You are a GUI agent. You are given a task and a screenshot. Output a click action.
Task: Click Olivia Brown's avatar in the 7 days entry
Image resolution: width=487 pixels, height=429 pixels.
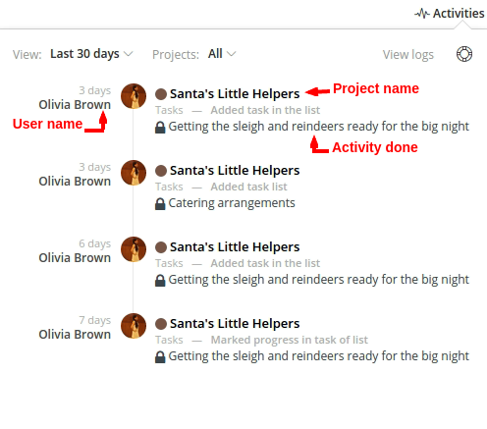coord(134,326)
